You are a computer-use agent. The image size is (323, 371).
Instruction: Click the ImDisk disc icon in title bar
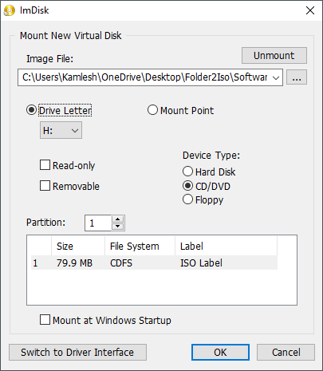10,10
